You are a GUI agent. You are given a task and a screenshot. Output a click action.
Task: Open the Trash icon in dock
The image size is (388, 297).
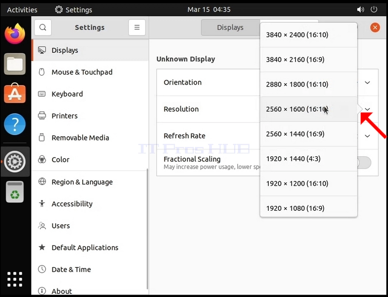(x=15, y=192)
